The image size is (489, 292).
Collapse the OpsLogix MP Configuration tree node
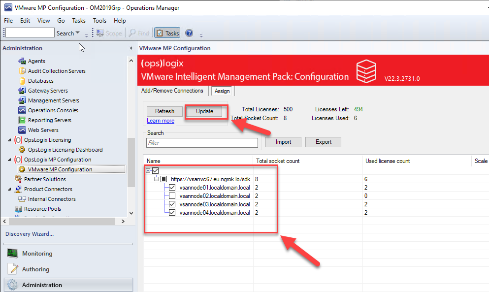click(9, 160)
